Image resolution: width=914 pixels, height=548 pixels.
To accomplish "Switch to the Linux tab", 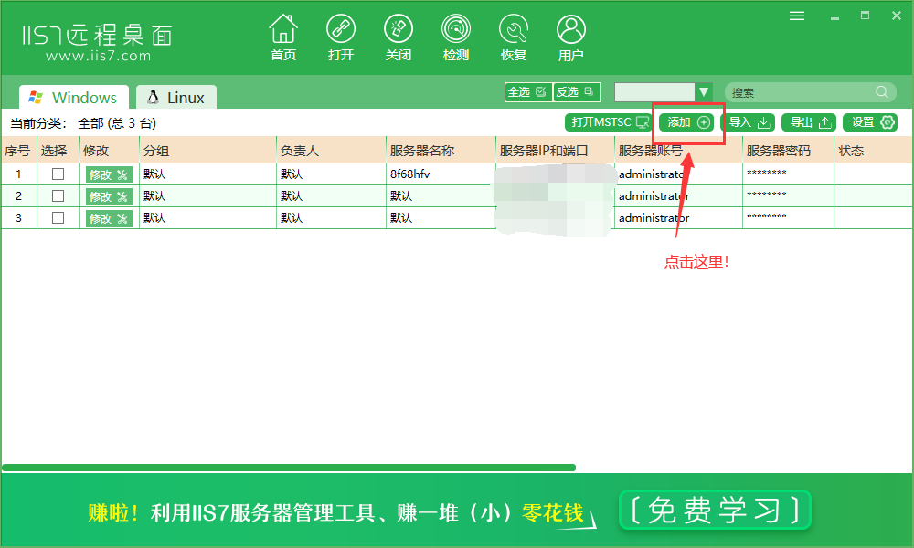I will click(x=176, y=97).
